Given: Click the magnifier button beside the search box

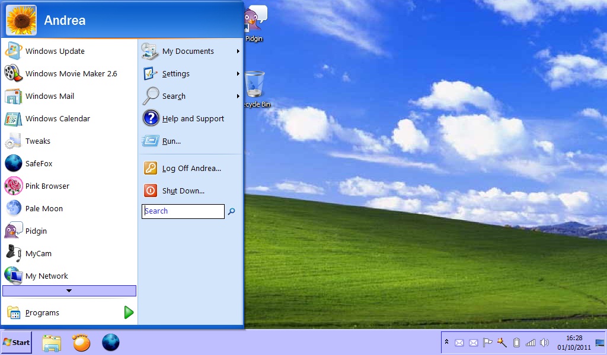Looking at the screenshot, I should [232, 211].
